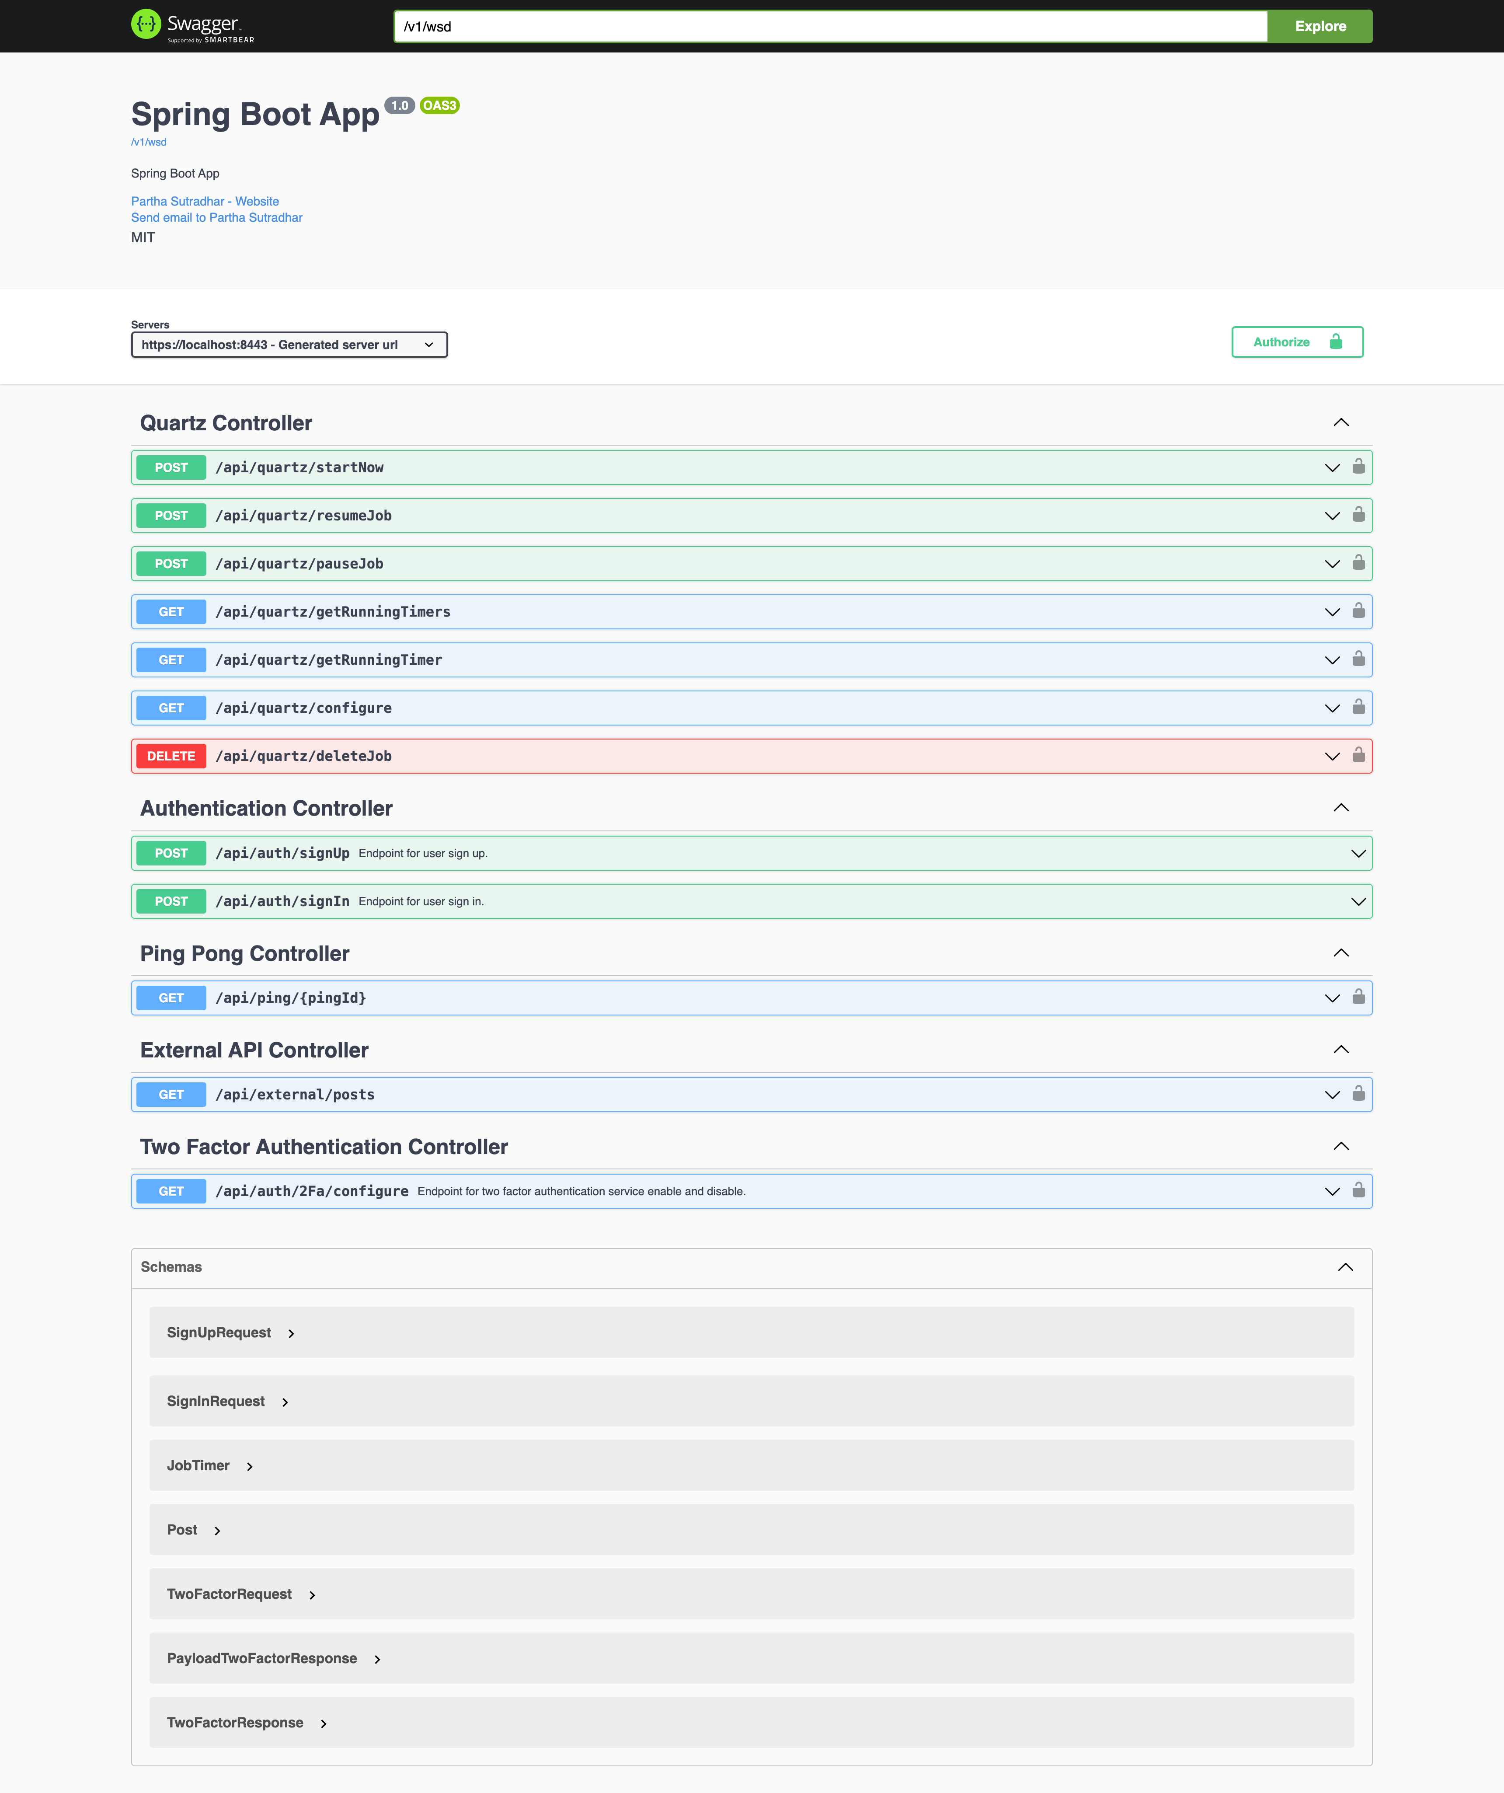Open the Servers dropdown
The width and height of the screenshot is (1504, 1793).
289,345
